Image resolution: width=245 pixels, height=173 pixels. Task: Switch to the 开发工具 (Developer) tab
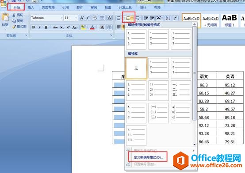[x=125, y=7]
